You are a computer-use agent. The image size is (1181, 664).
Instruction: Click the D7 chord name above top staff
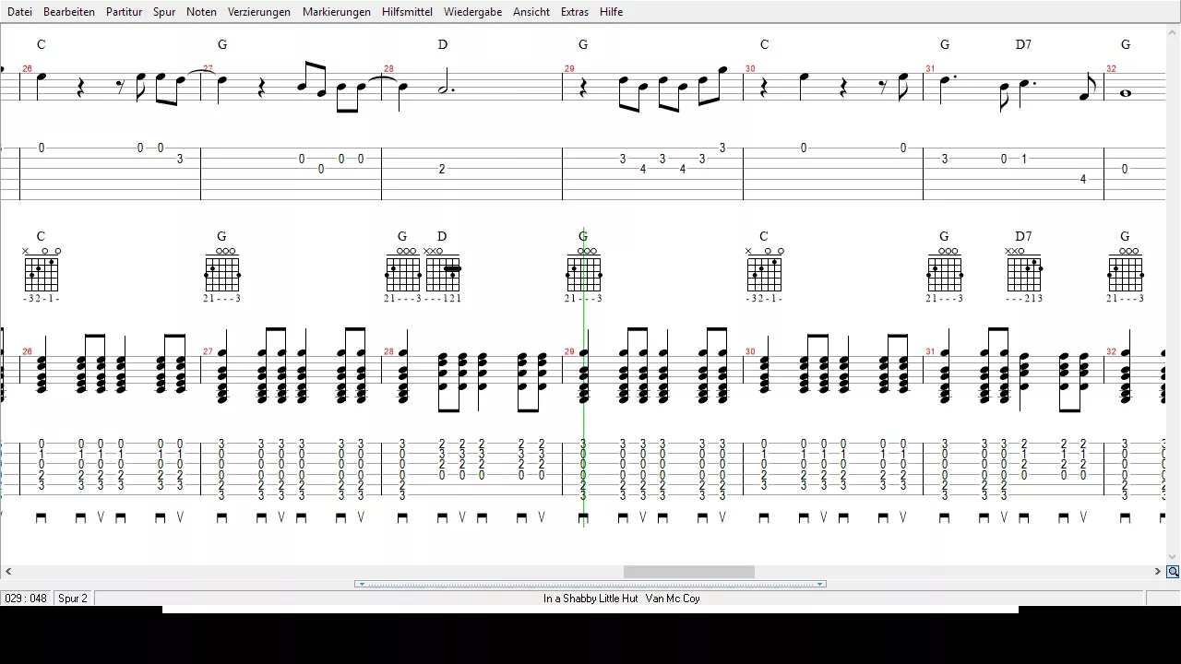(1023, 44)
